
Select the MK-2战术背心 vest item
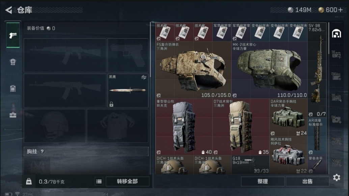(x=270, y=70)
